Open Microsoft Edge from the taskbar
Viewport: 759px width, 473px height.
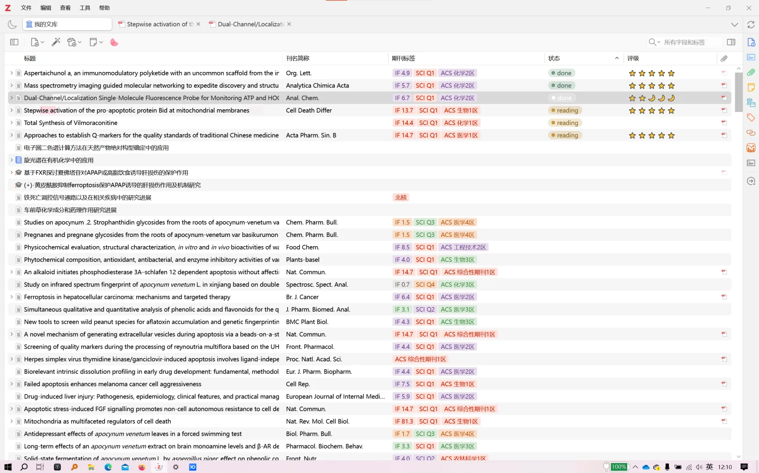(108, 467)
